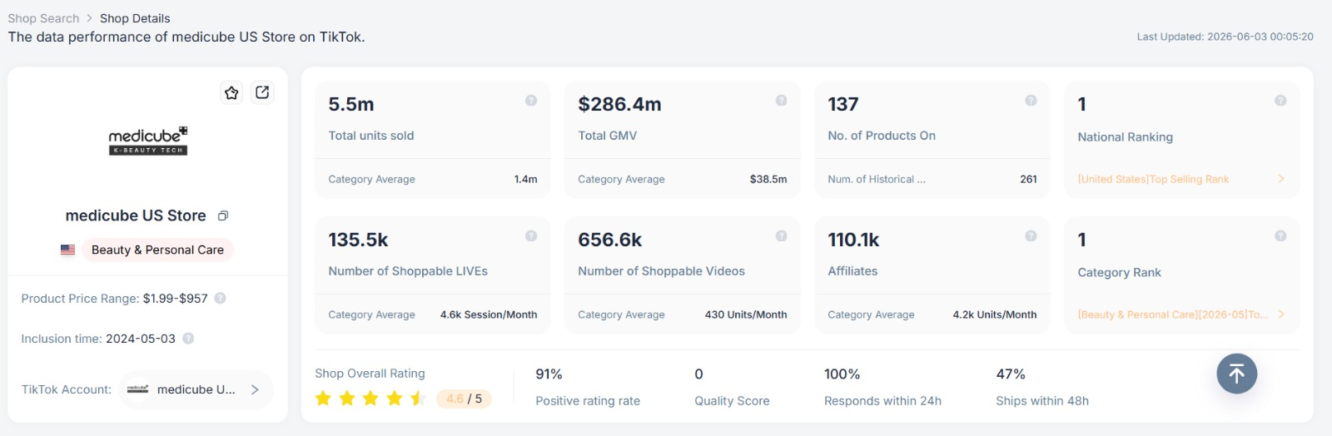
Task: Copy the medicube US Store name
Action: [x=223, y=216]
